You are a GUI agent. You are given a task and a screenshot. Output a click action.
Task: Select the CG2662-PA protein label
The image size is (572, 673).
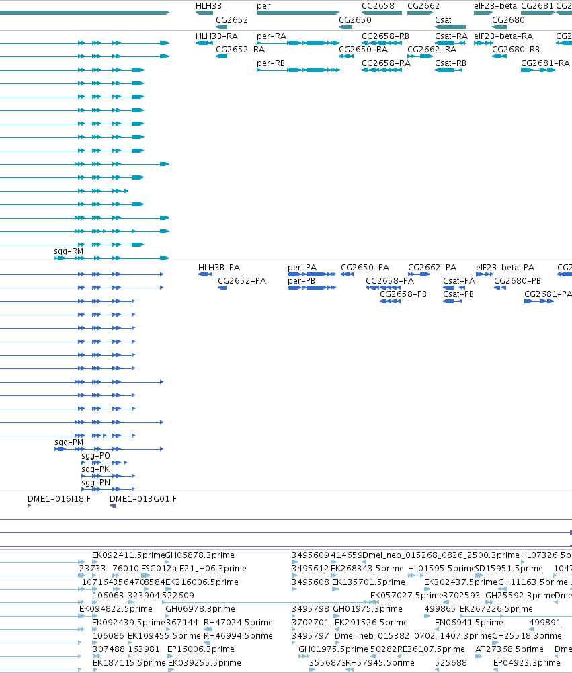[432, 268]
